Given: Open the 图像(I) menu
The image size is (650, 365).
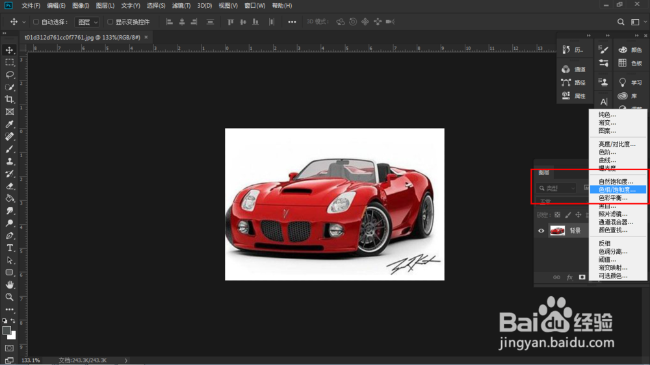Looking at the screenshot, I should tap(81, 5).
